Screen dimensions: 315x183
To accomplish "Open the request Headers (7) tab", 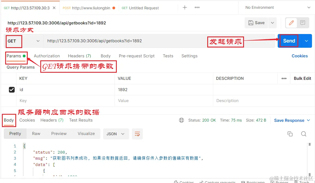I will click(79, 56).
